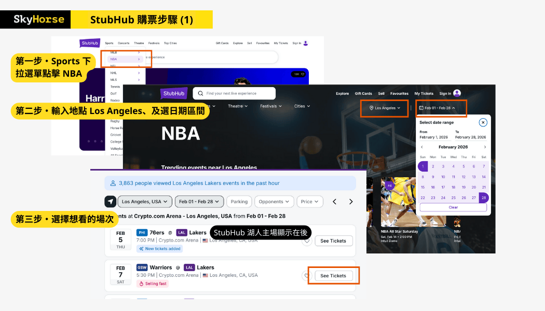Image resolution: width=545 pixels, height=311 pixels.
Task: Click the calendar icon on Feb 01 - Feb 28 filter
Action: [421, 107]
